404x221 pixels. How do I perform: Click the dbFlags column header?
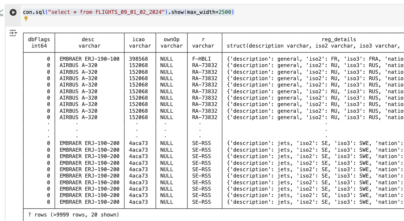tap(39, 39)
